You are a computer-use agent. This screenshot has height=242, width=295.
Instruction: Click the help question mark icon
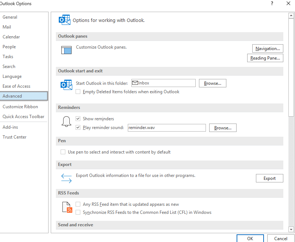pyautogui.click(x=272, y=4)
